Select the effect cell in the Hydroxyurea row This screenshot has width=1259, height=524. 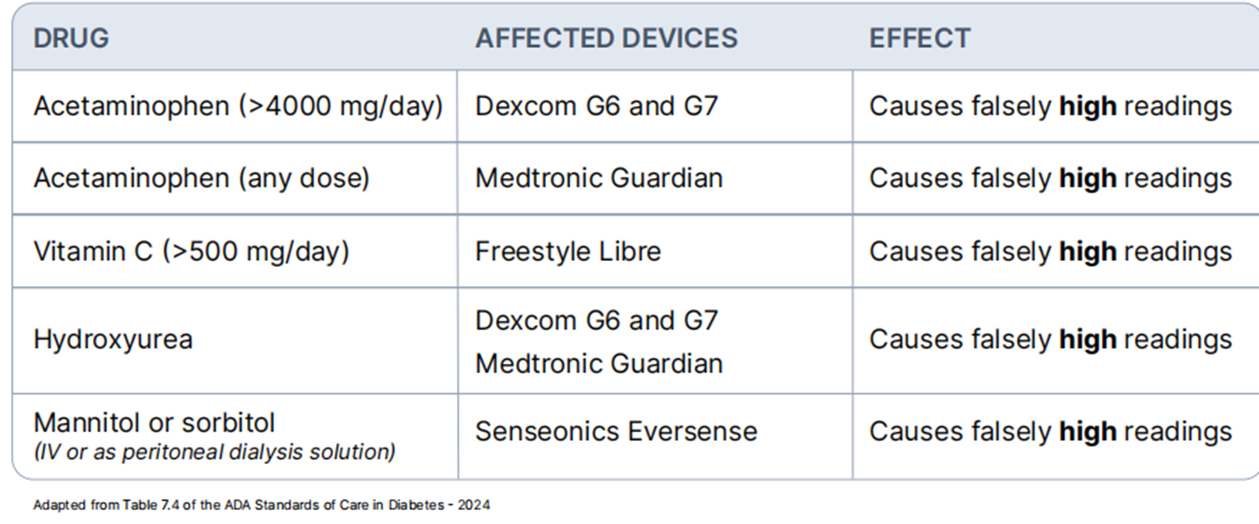click(x=1050, y=339)
